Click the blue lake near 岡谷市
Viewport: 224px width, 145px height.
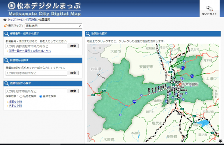coord(203,123)
